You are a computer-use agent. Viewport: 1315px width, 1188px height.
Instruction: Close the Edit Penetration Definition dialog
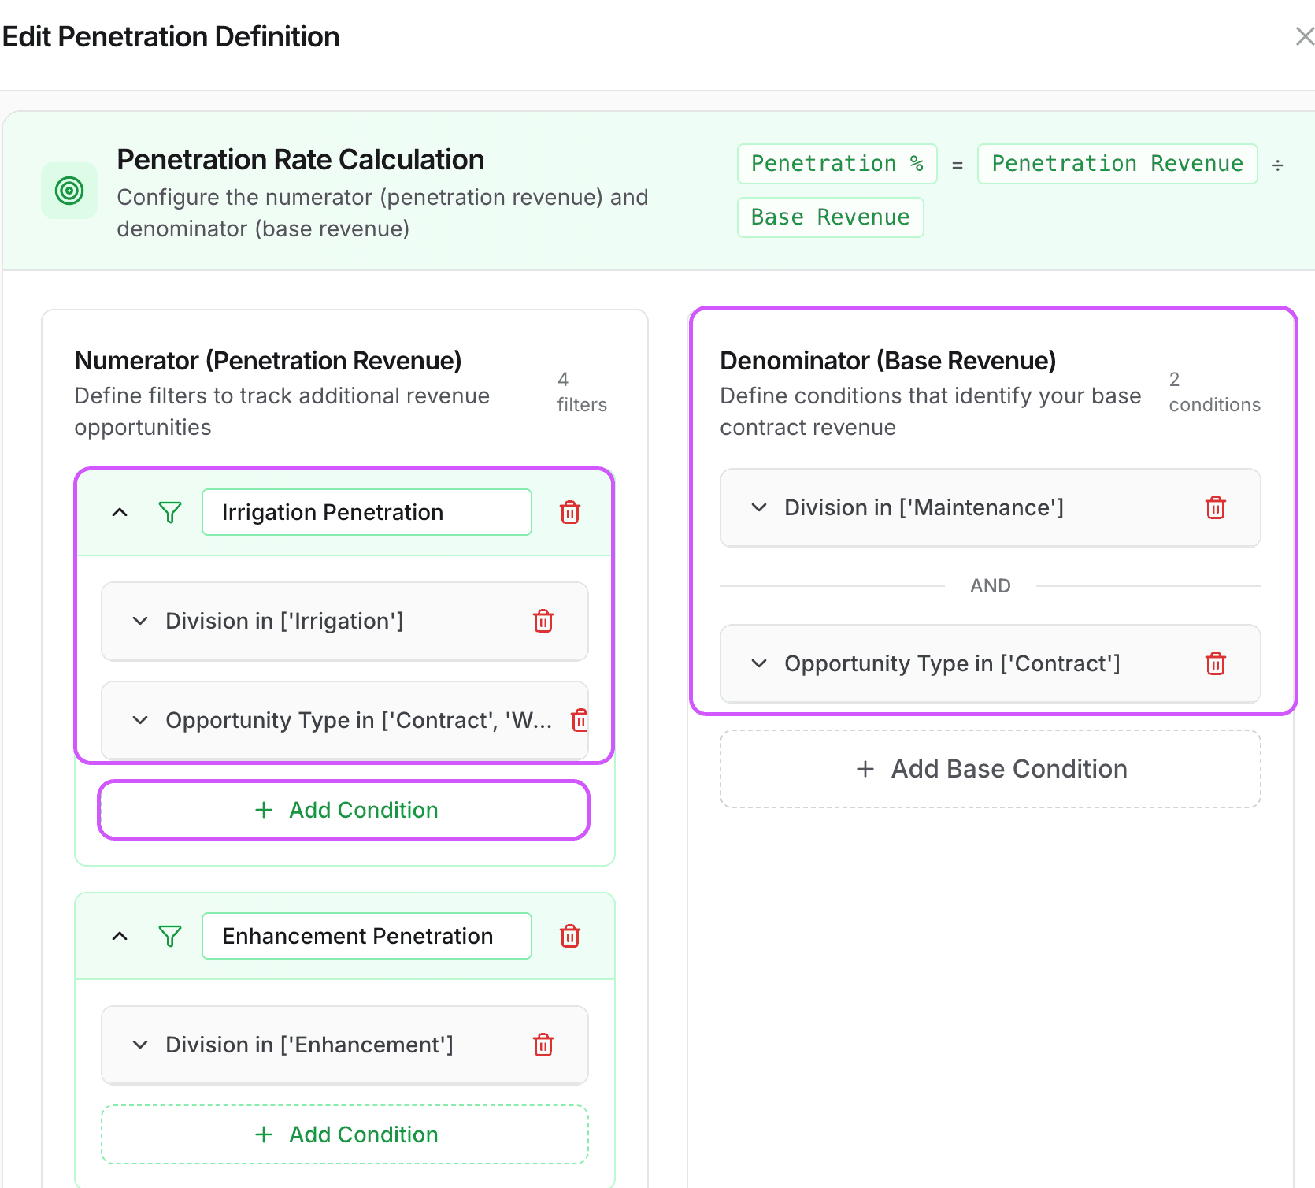[x=1303, y=36]
